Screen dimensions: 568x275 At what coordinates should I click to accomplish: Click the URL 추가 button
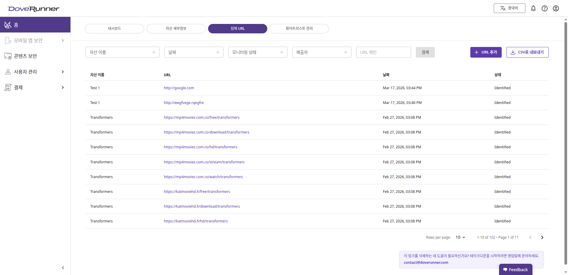tap(486, 52)
